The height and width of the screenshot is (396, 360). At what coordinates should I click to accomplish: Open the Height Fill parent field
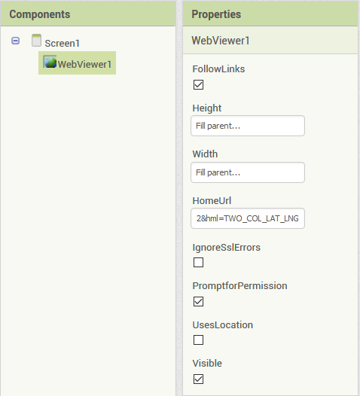pyautogui.click(x=248, y=126)
